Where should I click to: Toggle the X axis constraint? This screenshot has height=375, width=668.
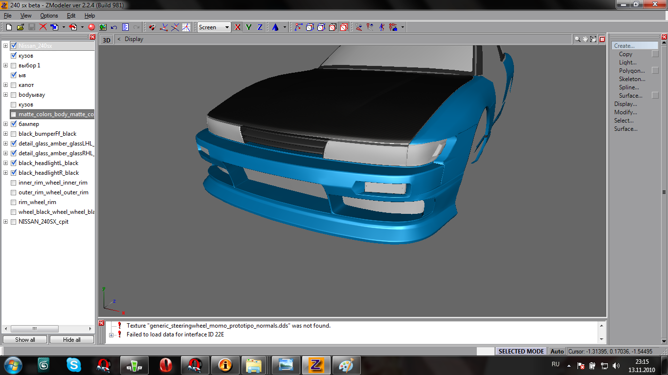238,27
